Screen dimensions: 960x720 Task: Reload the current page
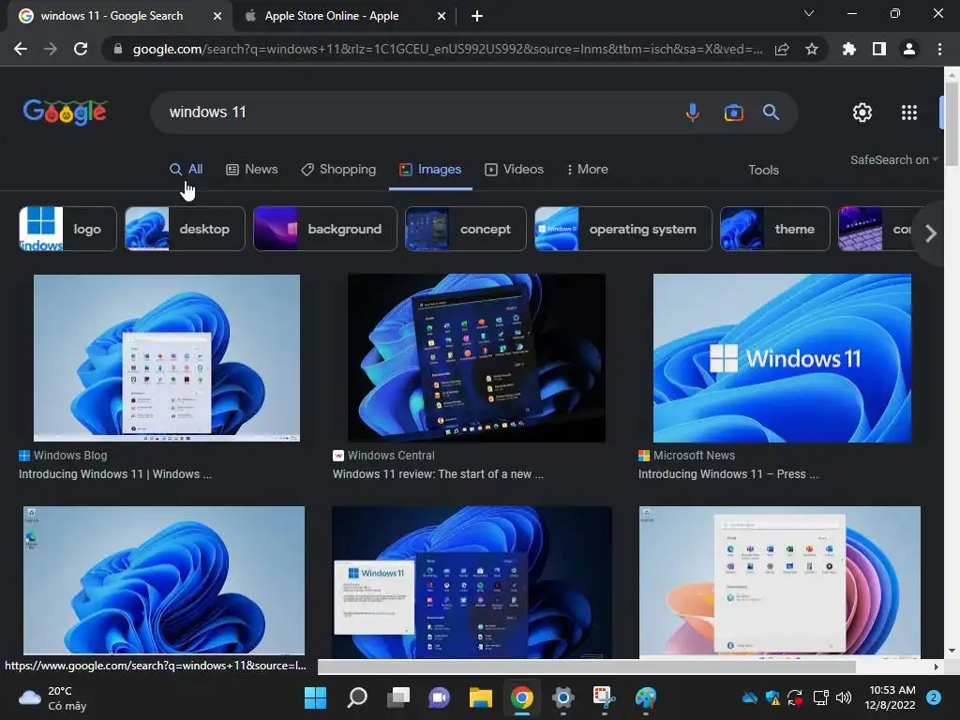81,49
